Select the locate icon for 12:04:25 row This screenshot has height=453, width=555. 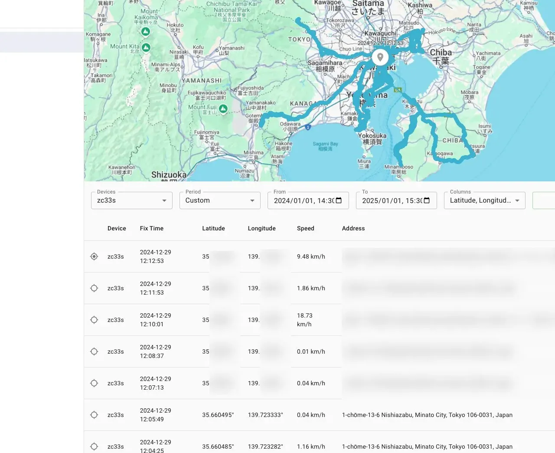(94, 446)
